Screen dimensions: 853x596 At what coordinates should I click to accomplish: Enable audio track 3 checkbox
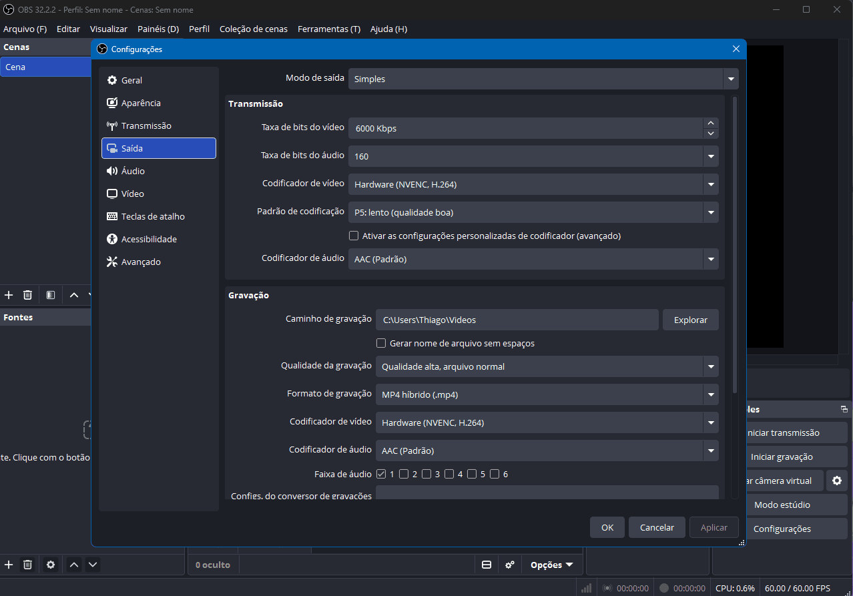[x=426, y=474]
